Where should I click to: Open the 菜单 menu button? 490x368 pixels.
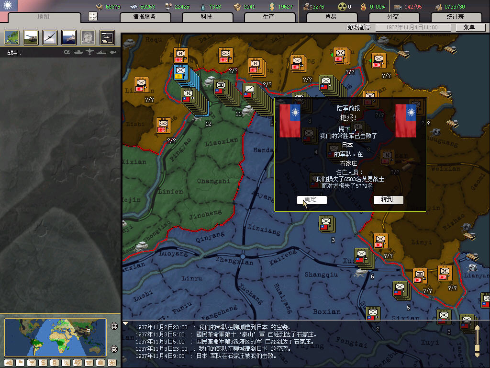(x=468, y=27)
